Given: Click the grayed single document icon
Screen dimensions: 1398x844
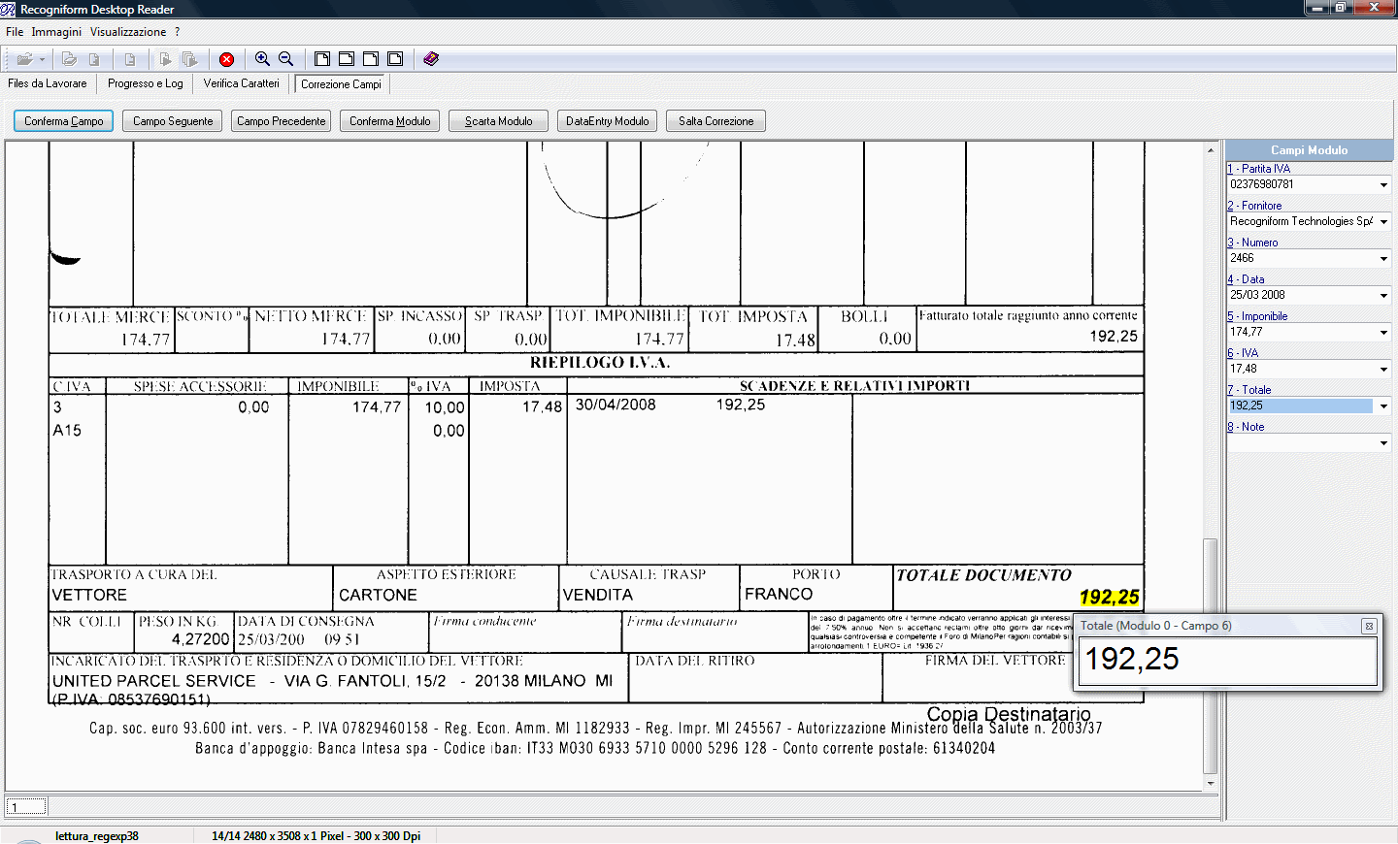Looking at the screenshot, I should (x=130, y=59).
